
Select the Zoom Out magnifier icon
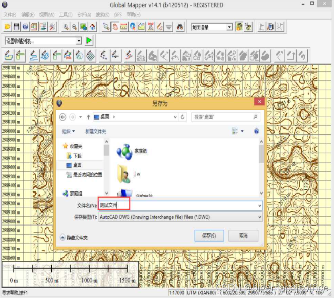point(75,27)
